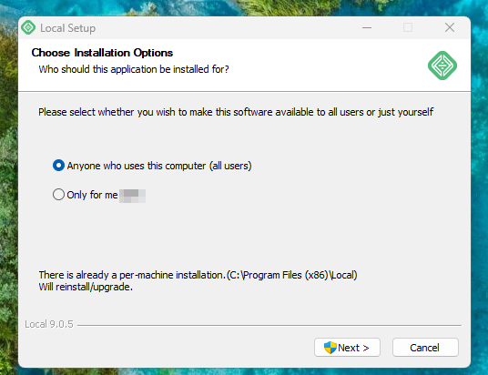Minimize the Local Setup window
488x375 pixels.
[x=367, y=27]
